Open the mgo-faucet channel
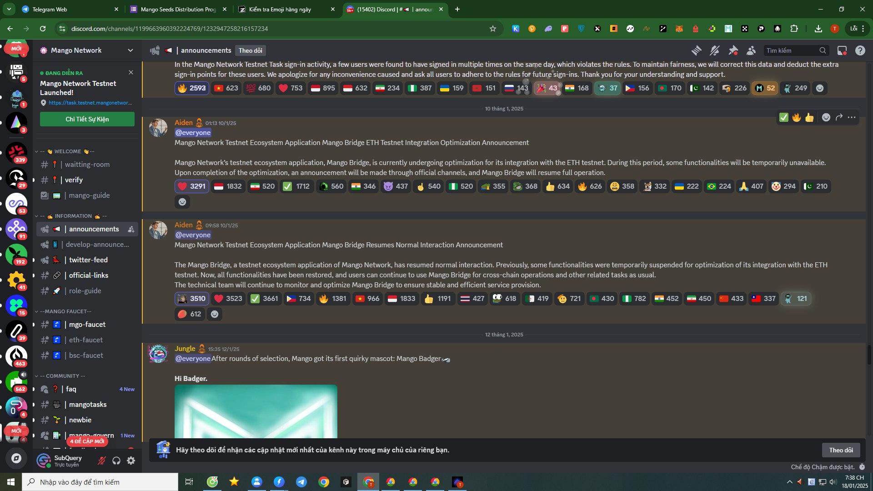 coord(87,325)
